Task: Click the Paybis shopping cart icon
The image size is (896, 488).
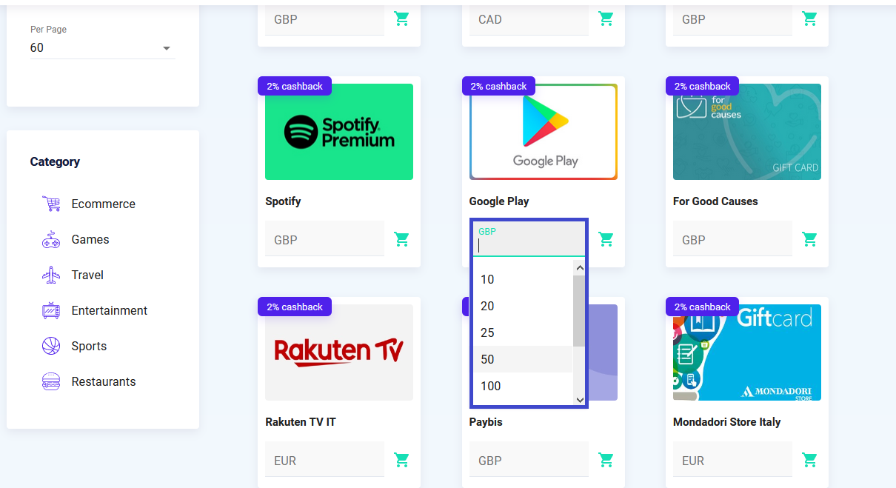Action: tap(606, 460)
